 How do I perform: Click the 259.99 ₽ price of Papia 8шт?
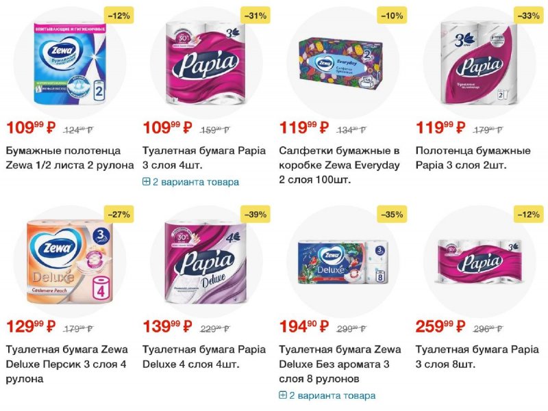440,326
